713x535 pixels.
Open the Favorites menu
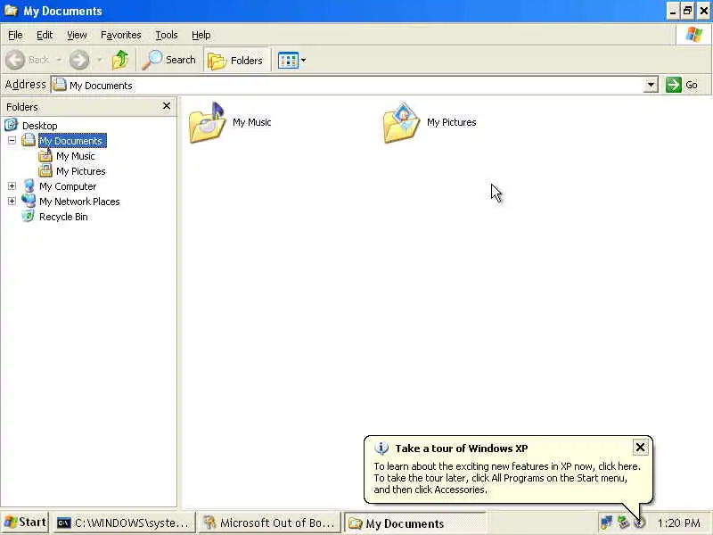tap(121, 35)
